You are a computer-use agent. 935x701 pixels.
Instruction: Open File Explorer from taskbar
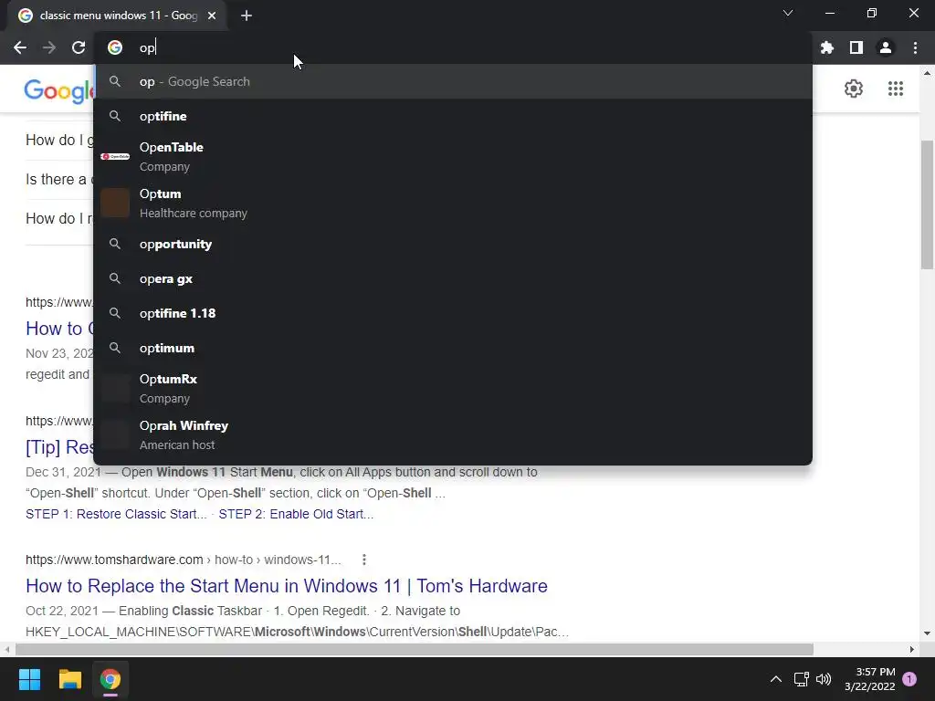pos(69,679)
